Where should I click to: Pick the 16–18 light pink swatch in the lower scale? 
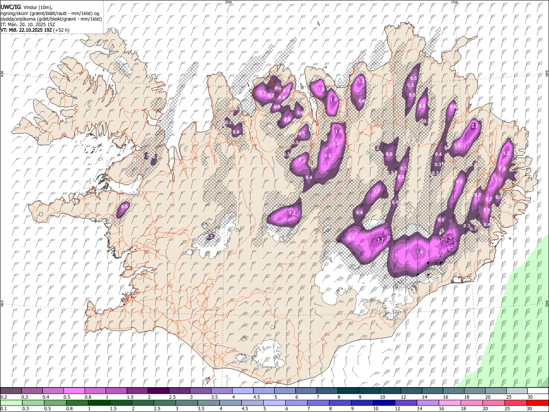click(449, 403)
